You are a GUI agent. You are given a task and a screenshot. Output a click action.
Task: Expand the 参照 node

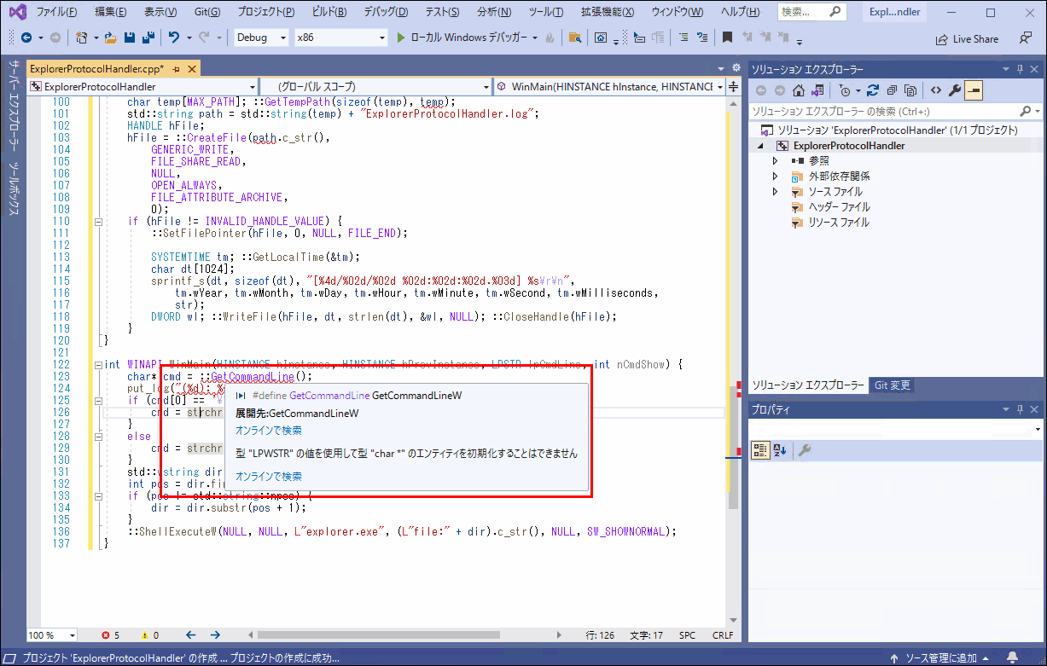[x=775, y=160]
